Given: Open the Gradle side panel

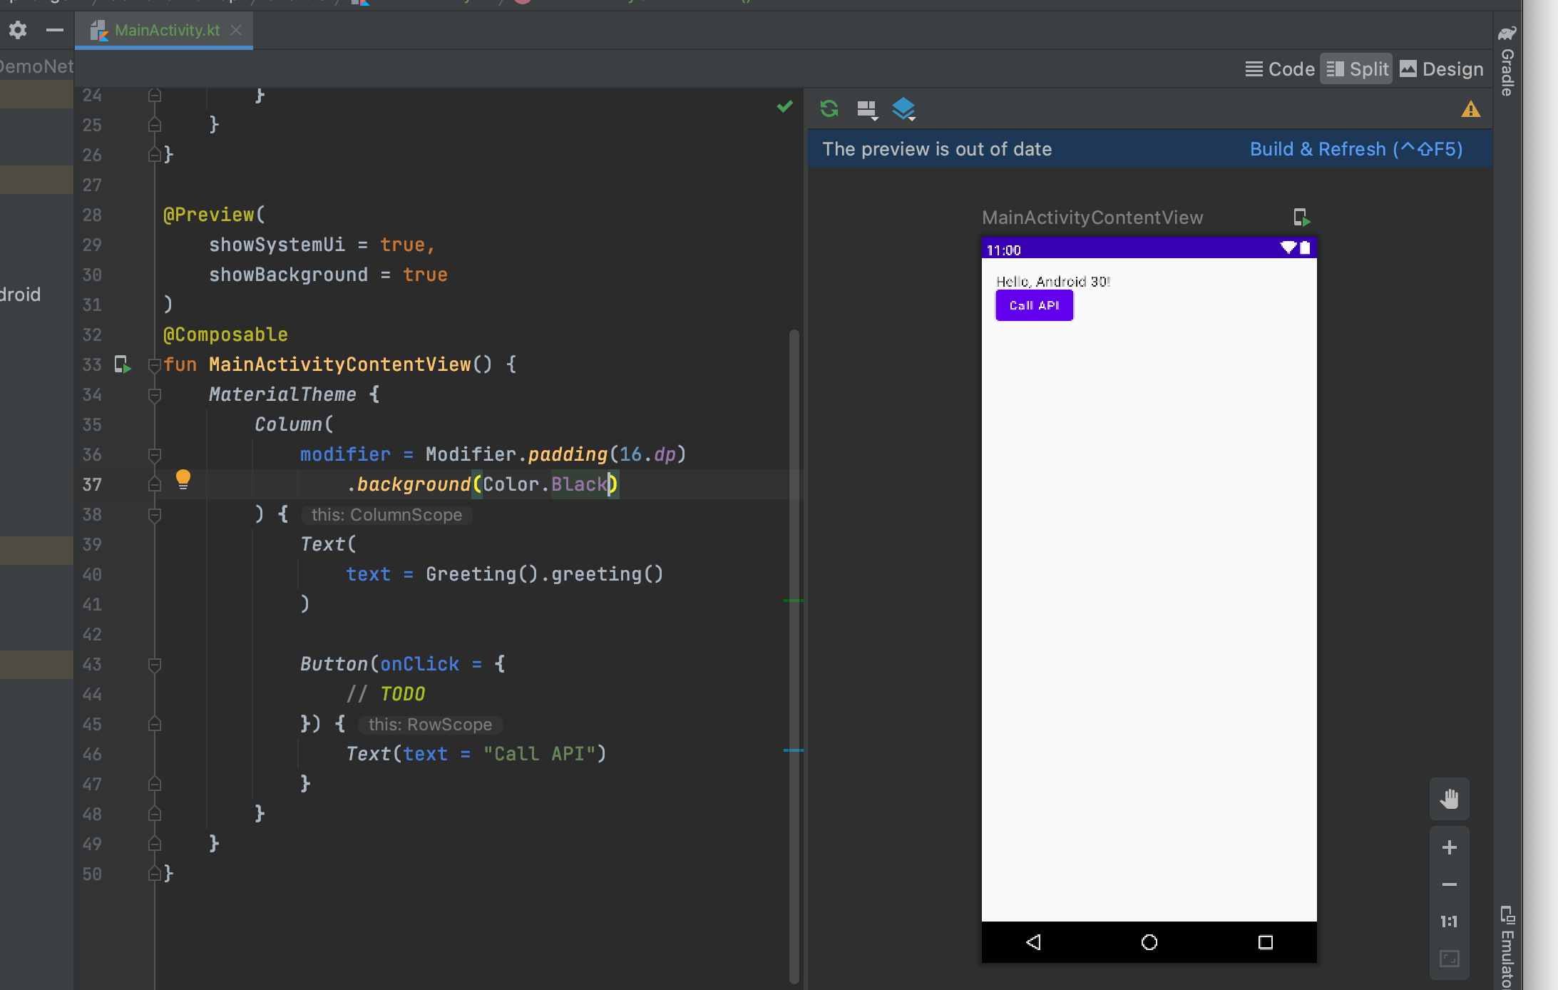Looking at the screenshot, I should [x=1507, y=63].
